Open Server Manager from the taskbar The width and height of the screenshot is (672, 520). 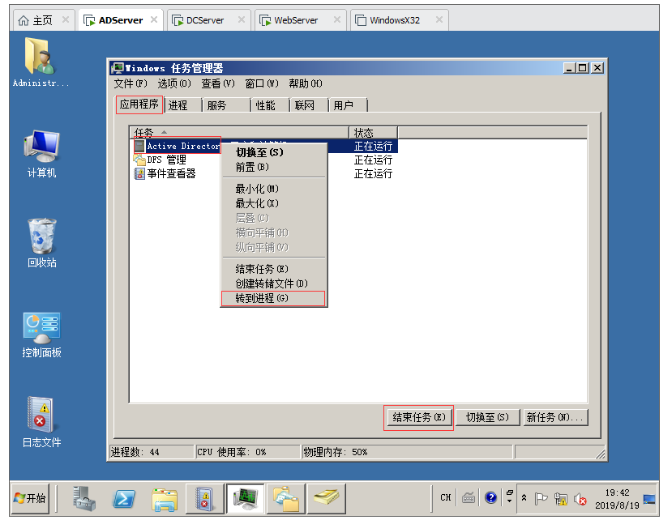[x=85, y=498]
